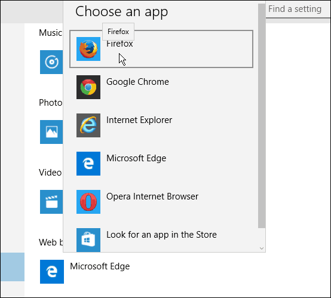
Task: Choose Internet Explorer from the list
Action: [139, 120]
